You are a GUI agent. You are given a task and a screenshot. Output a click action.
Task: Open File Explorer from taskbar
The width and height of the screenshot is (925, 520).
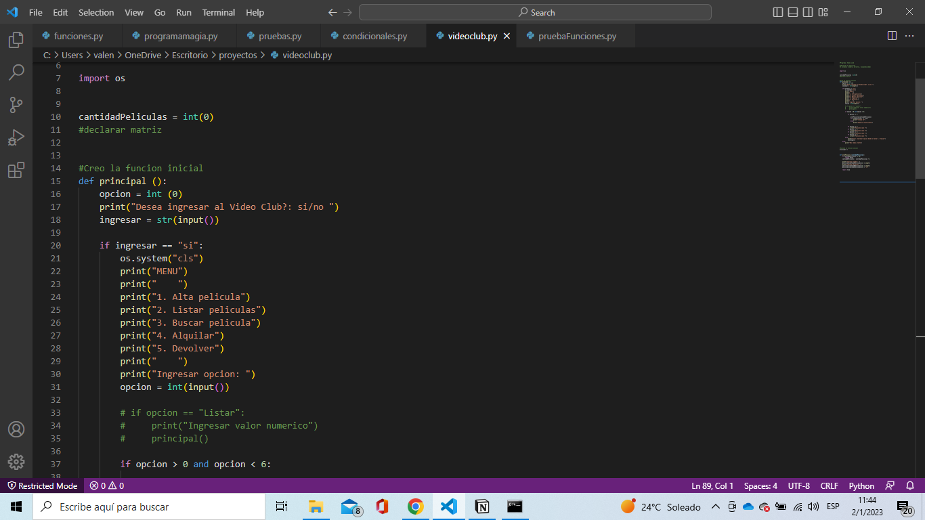pos(316,506)
